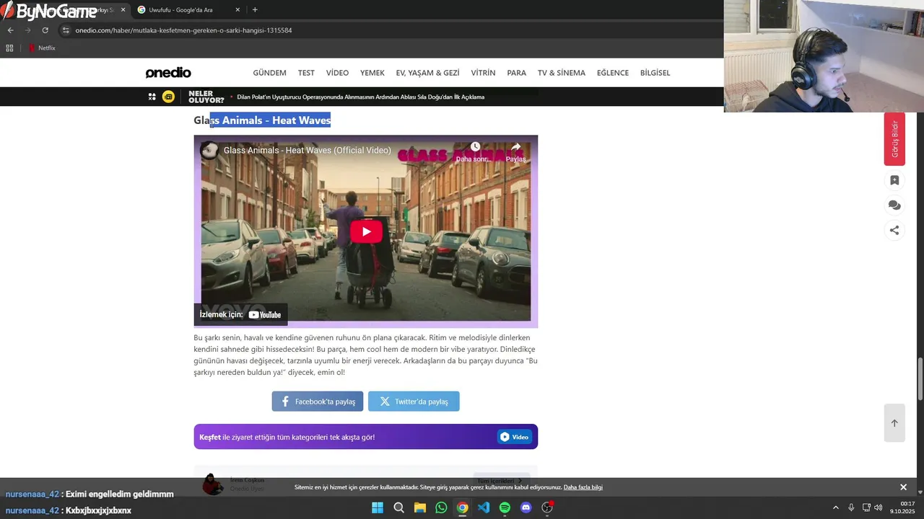Screen dimensions: 924x519
Task: Open Windows taskbar search
Action: click(x=398, y=507)
